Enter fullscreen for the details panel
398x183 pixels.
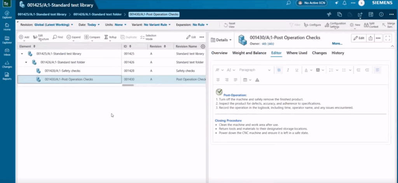click(388, 38)
